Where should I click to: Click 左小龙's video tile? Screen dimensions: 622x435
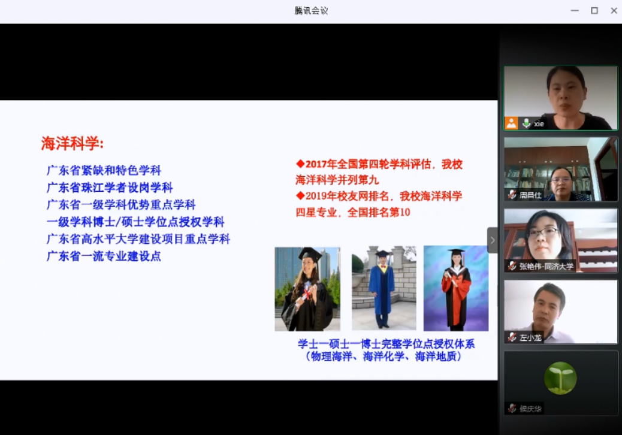coord(560,312)
